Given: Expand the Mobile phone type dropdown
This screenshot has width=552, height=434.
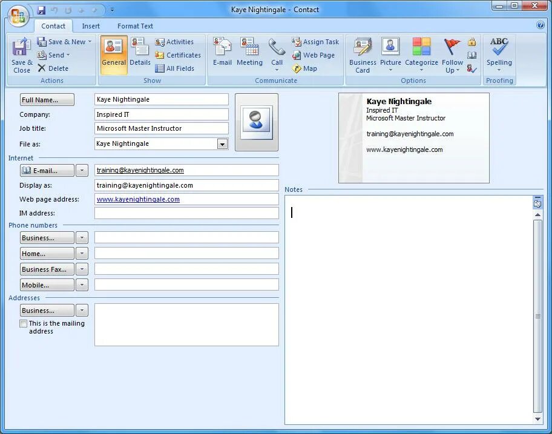Looking at the screenshot, I should coord(82,284).
